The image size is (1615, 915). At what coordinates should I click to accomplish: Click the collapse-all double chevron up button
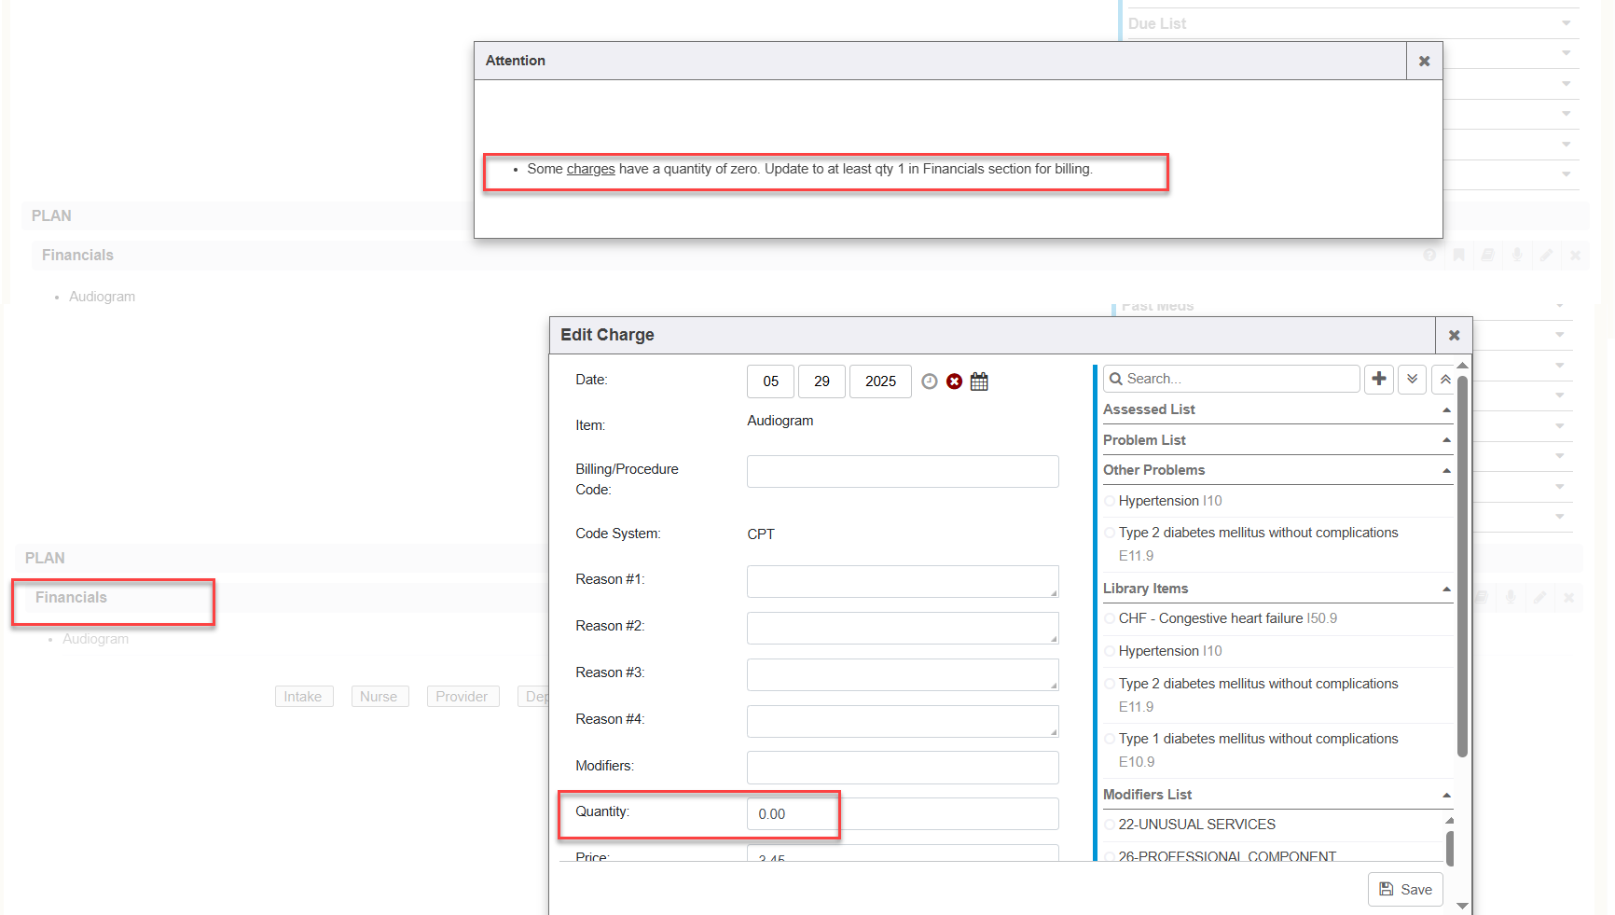[1444, 379]
